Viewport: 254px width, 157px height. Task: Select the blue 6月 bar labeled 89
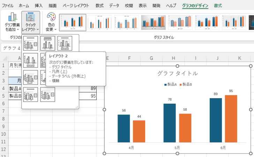click(216, 120)
